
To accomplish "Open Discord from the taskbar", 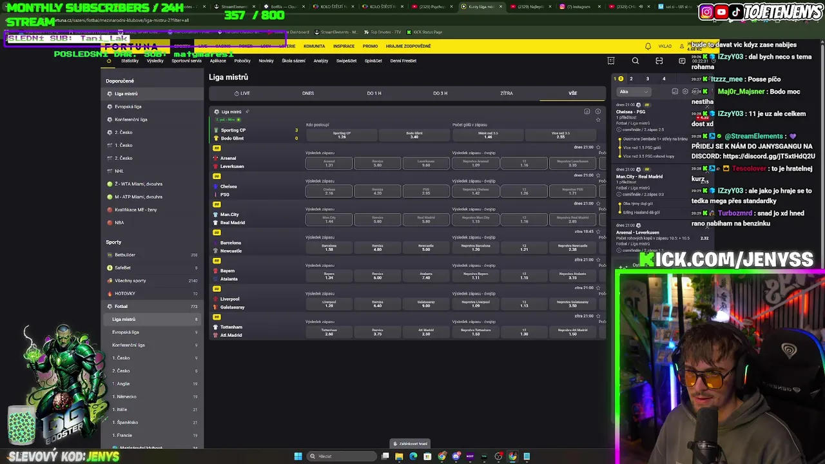I will (x=456, y=456).
